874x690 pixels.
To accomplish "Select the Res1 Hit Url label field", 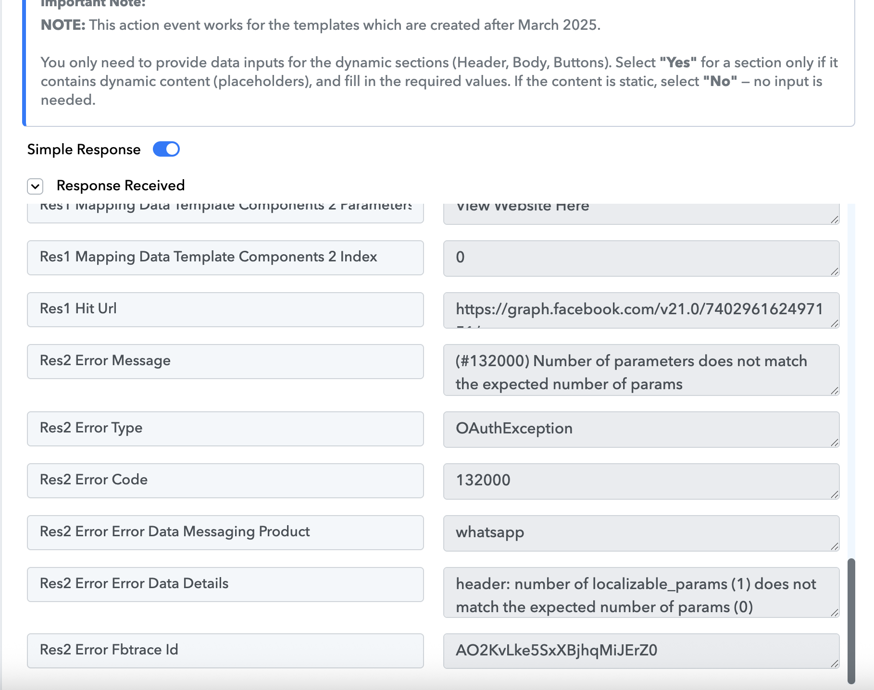I will click(x=225, y=309).
